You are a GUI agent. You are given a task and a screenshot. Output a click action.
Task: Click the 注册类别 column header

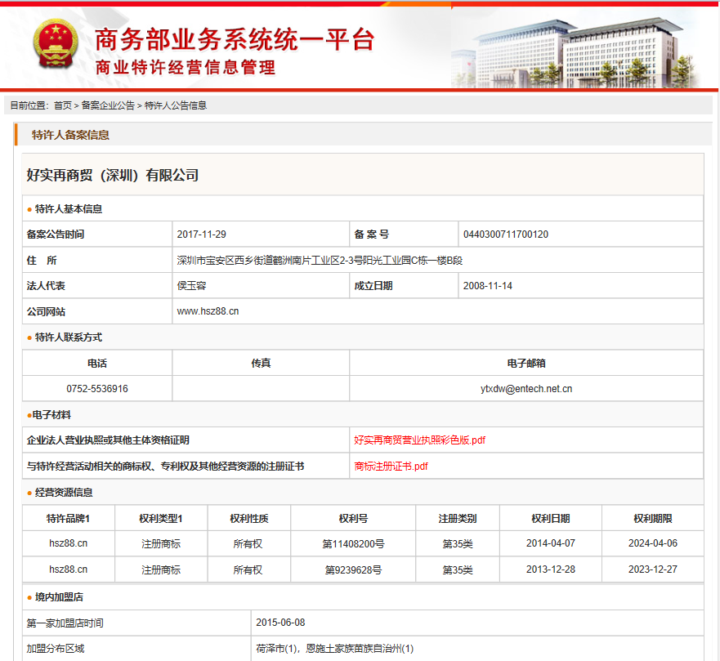pyautogui.click(x=458, y=518)
